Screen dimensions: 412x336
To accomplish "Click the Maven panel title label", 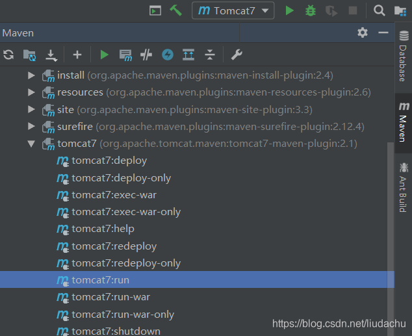I will tap(18, 33).
